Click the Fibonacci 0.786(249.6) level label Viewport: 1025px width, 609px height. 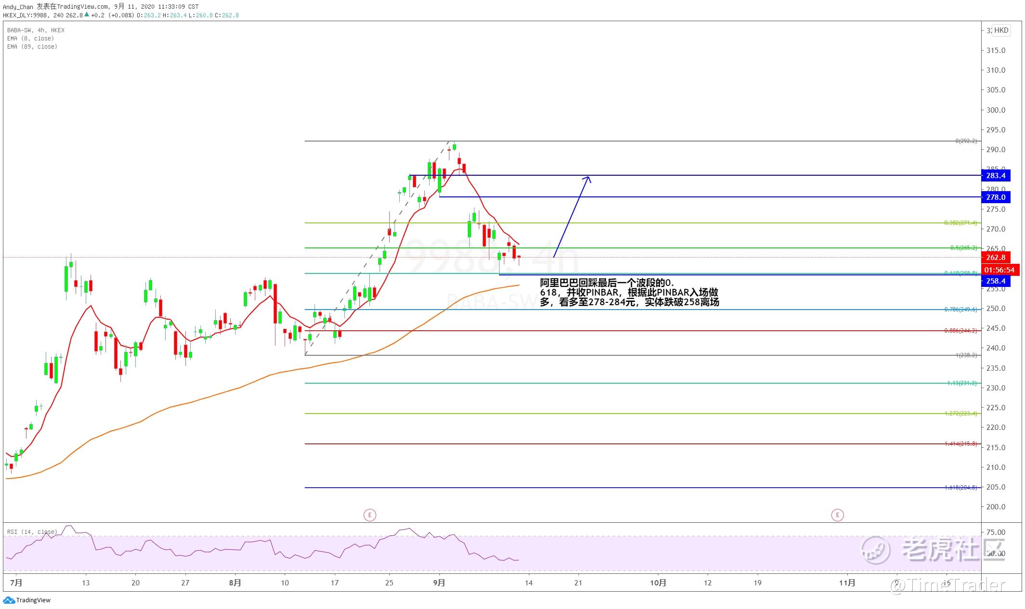960,310
